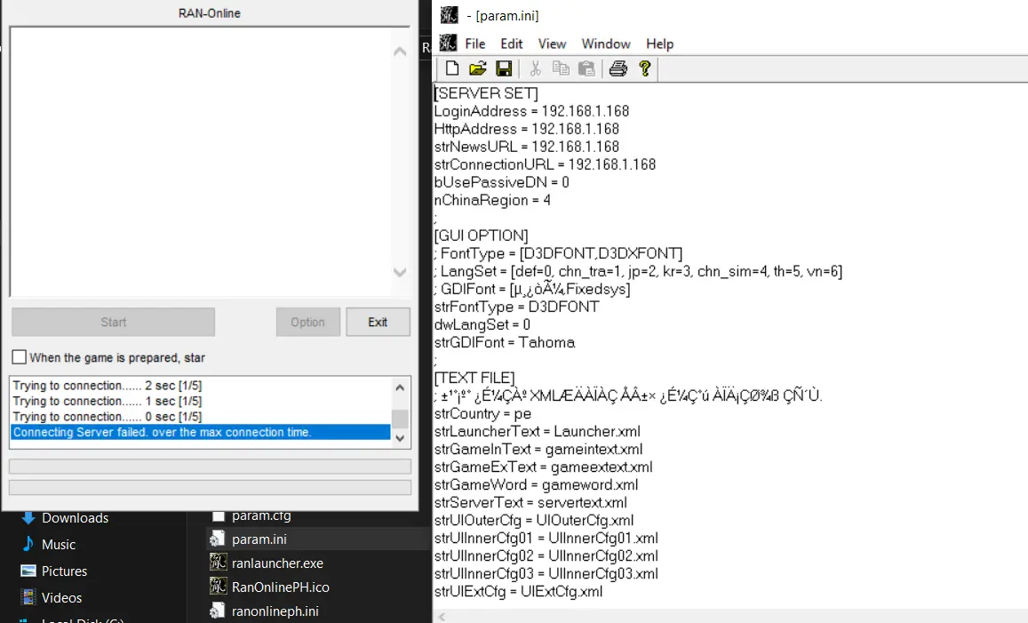Select param.cfg file in Explorer list
The height and width of the screenshot is (623, 1028).
pyautogui.click(x=261, y=516)
